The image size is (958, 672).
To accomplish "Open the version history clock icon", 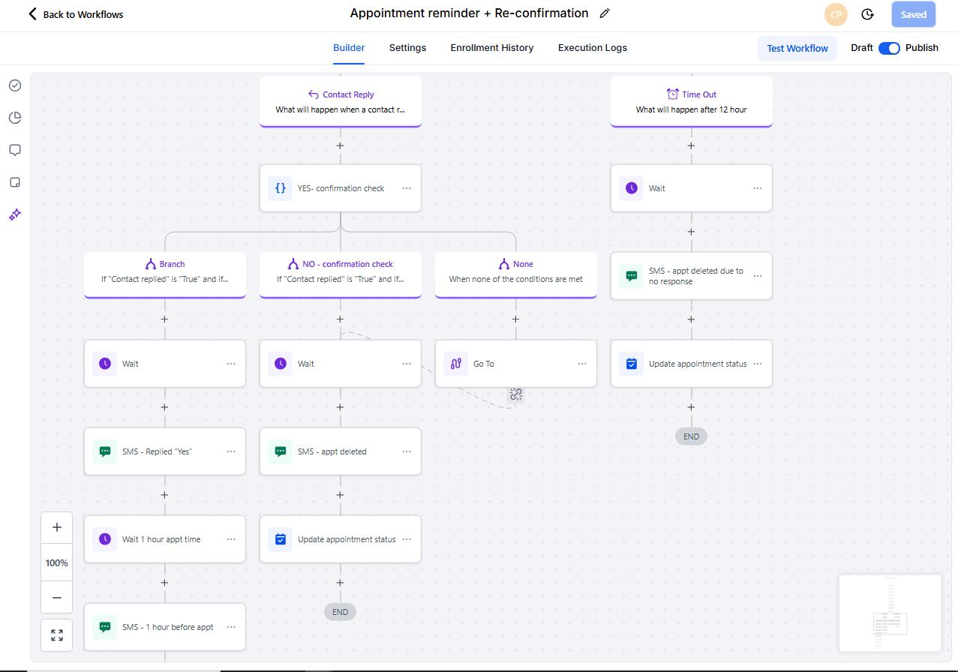I will pyautogui.click(x=867, y=14).
